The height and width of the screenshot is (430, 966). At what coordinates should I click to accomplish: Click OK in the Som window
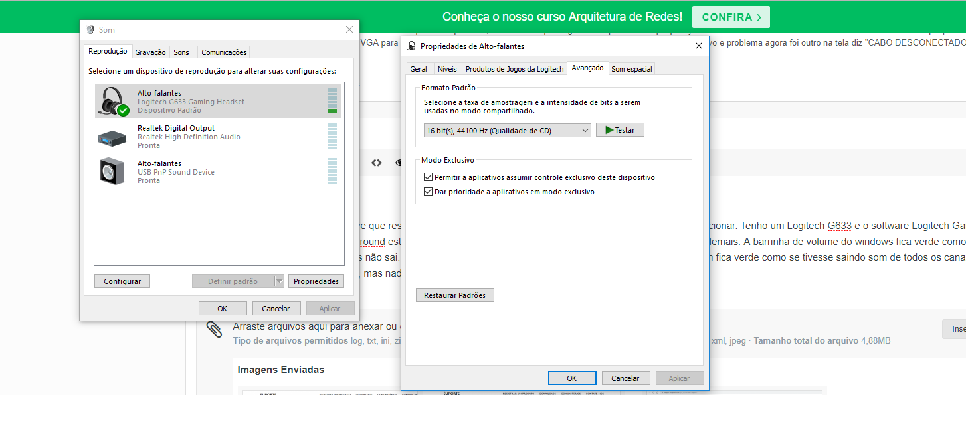(223, 309)
